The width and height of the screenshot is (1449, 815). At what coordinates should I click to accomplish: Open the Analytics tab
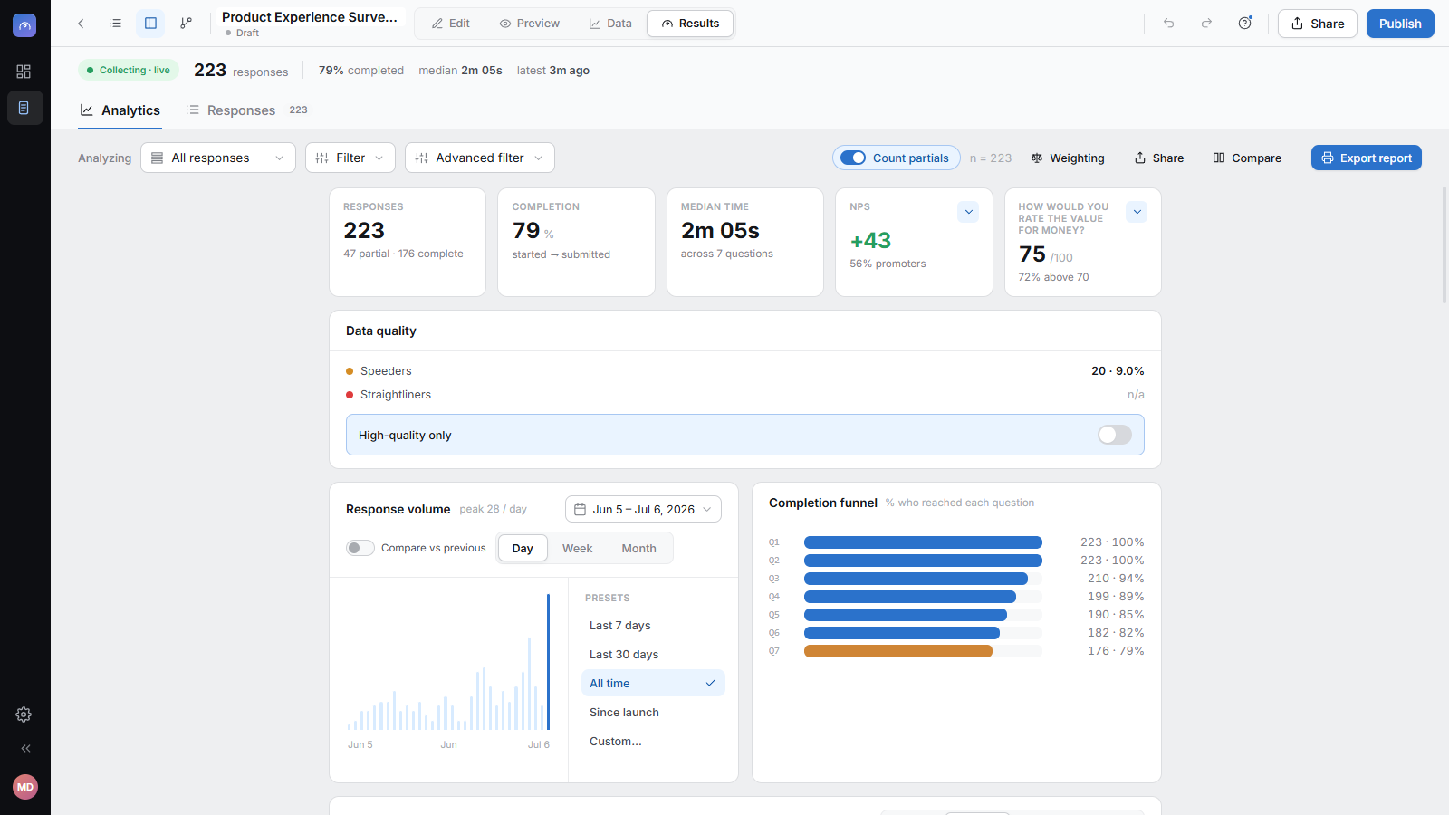tap(120, 110)
